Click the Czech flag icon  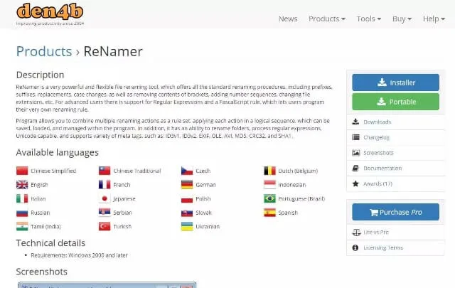tap(187, 171)
